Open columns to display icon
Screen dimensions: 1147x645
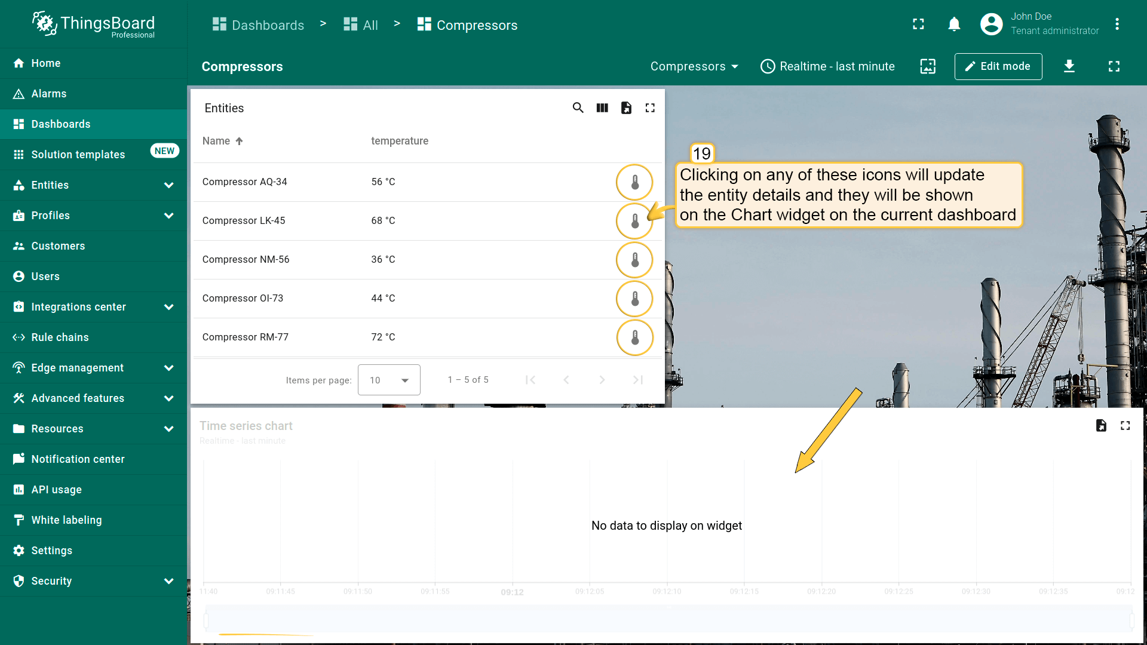pyautogui.click(x=602, y=108)
